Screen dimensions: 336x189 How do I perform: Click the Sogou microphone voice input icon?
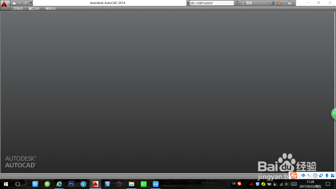327,176
